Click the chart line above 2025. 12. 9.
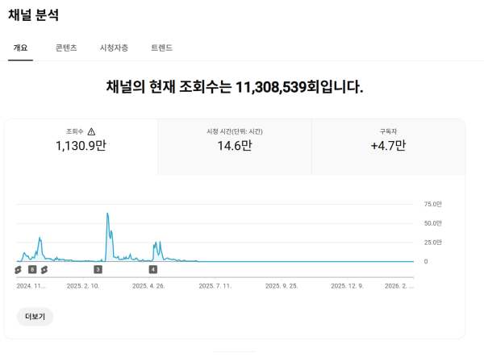The width and height of the screenshot is (484, 361). coord(348,261)
